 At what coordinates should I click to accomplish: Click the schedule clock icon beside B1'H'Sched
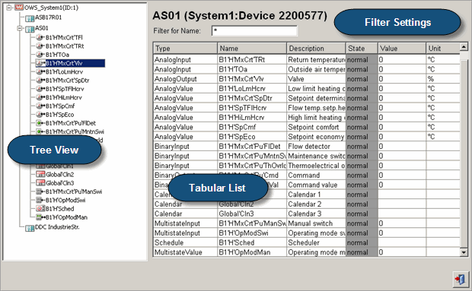(x=40, y=208)
